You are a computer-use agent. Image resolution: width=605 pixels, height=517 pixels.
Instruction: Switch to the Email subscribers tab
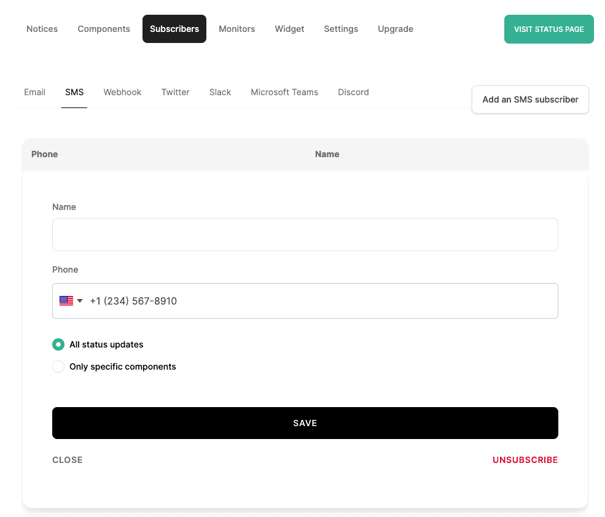click(x=34, y=92)
